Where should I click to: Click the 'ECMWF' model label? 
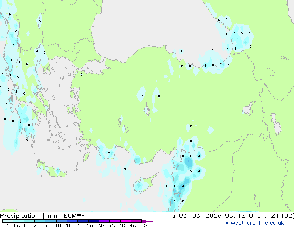point(75,216)
